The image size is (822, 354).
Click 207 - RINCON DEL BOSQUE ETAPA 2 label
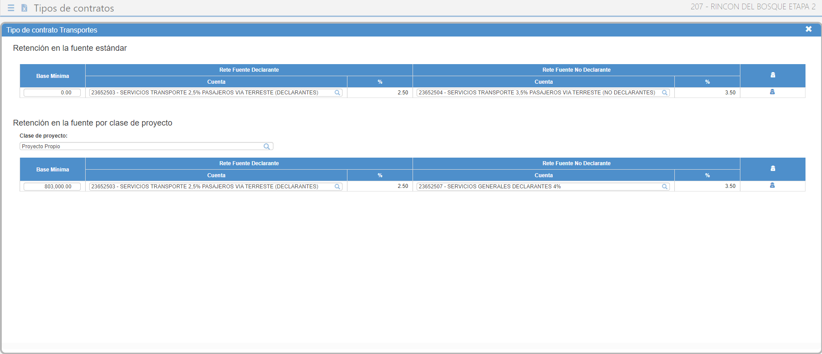(753, 7)
